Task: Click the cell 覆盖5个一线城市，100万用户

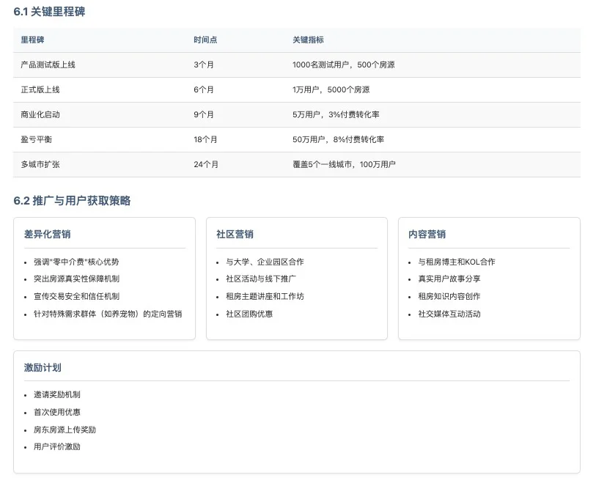Action: coord(344,164)
